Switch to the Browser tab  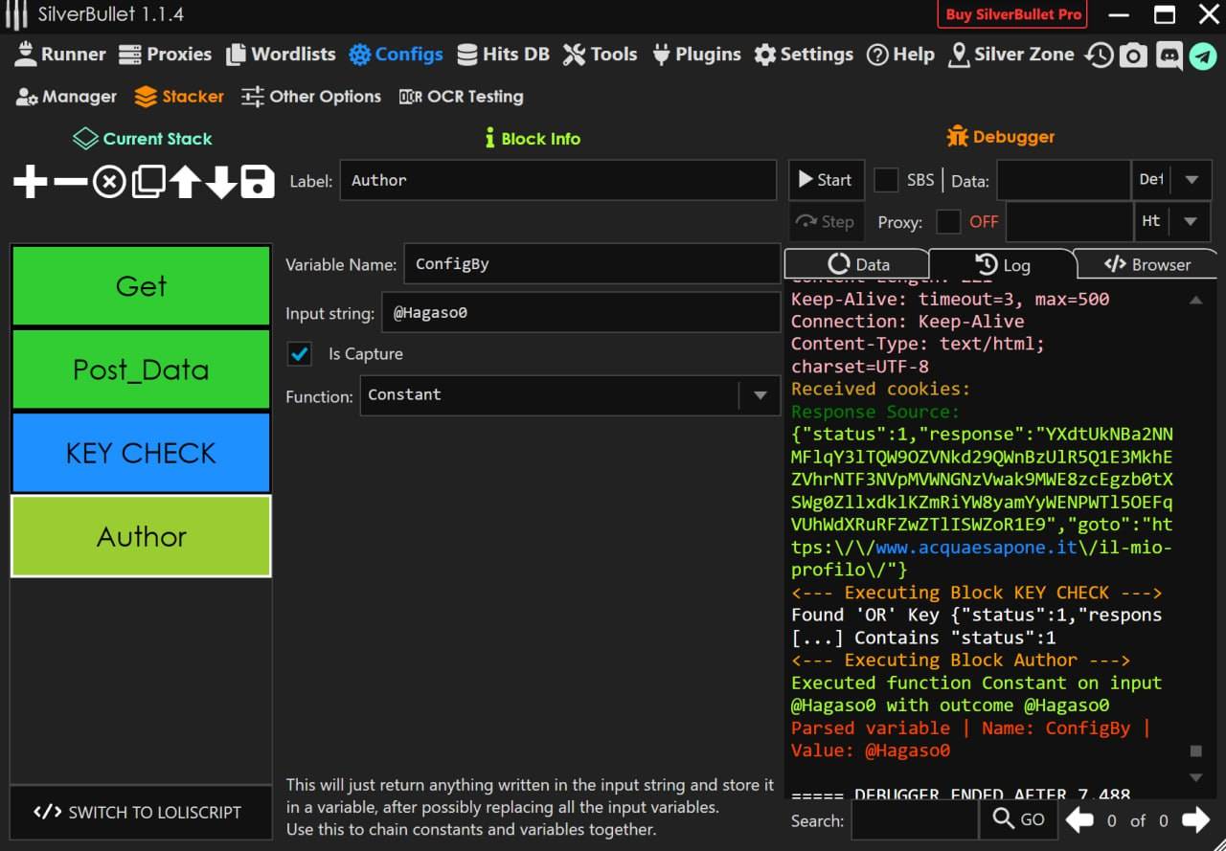(1147, 264)
